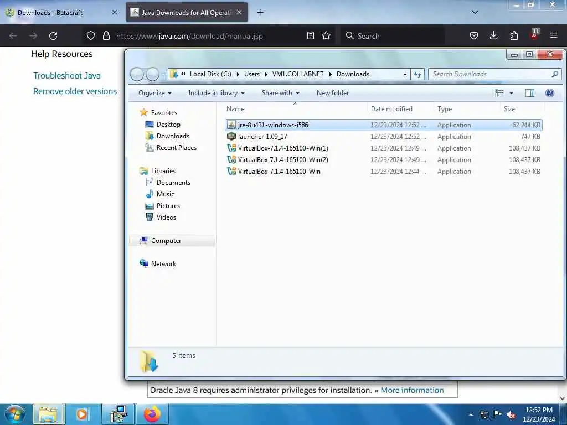Select Computer in navigation pane
Screen dimensions: 567x425
tap(172, 241)
